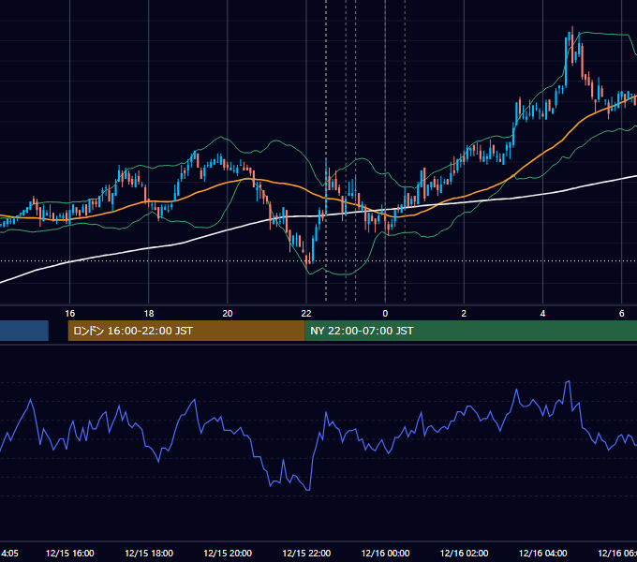Screen dimensions: 637x562
Task: Click the 4 hour label on the upper time axis
Action: [x=542, y=313]
